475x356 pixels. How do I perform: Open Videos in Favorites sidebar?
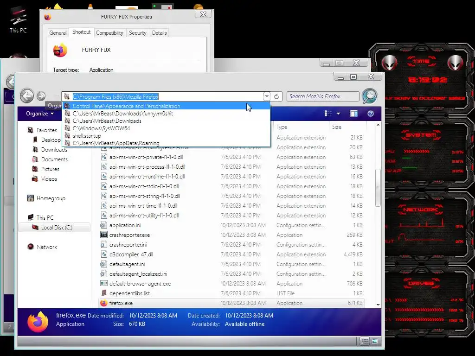pos(49,178)
